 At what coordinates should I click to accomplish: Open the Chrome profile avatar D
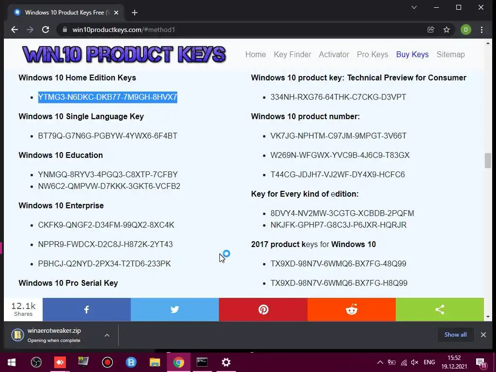(x=465, y=30)
